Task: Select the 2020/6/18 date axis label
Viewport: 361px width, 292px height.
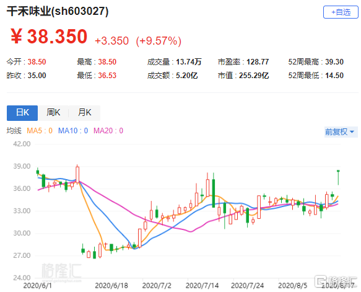Action: (111, 286)
